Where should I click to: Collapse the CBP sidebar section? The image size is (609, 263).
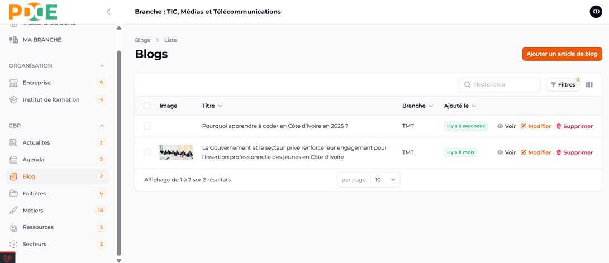pyautogui.click(x=102, y=126)
